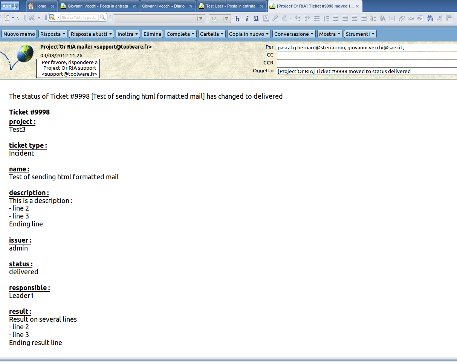Click the CCR field

click(367, 63)
